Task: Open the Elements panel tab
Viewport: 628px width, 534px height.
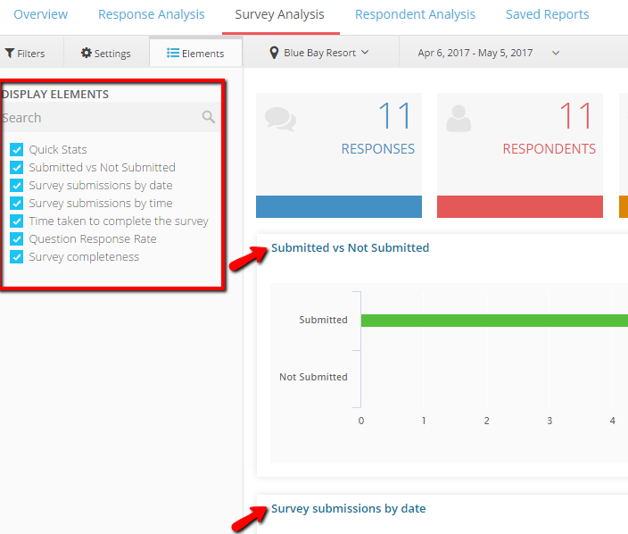Action: point(195,53)
